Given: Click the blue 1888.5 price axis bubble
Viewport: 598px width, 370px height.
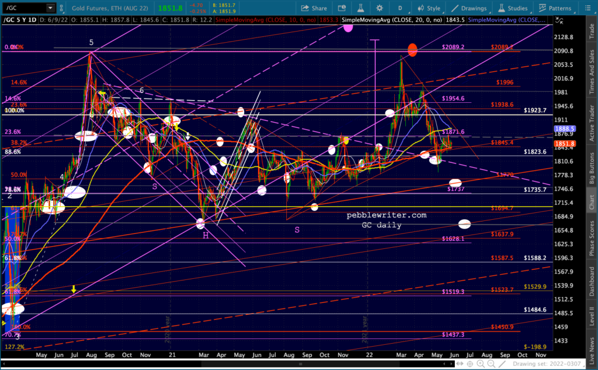Looking at the screenshot, I should (x=565, y=129).
